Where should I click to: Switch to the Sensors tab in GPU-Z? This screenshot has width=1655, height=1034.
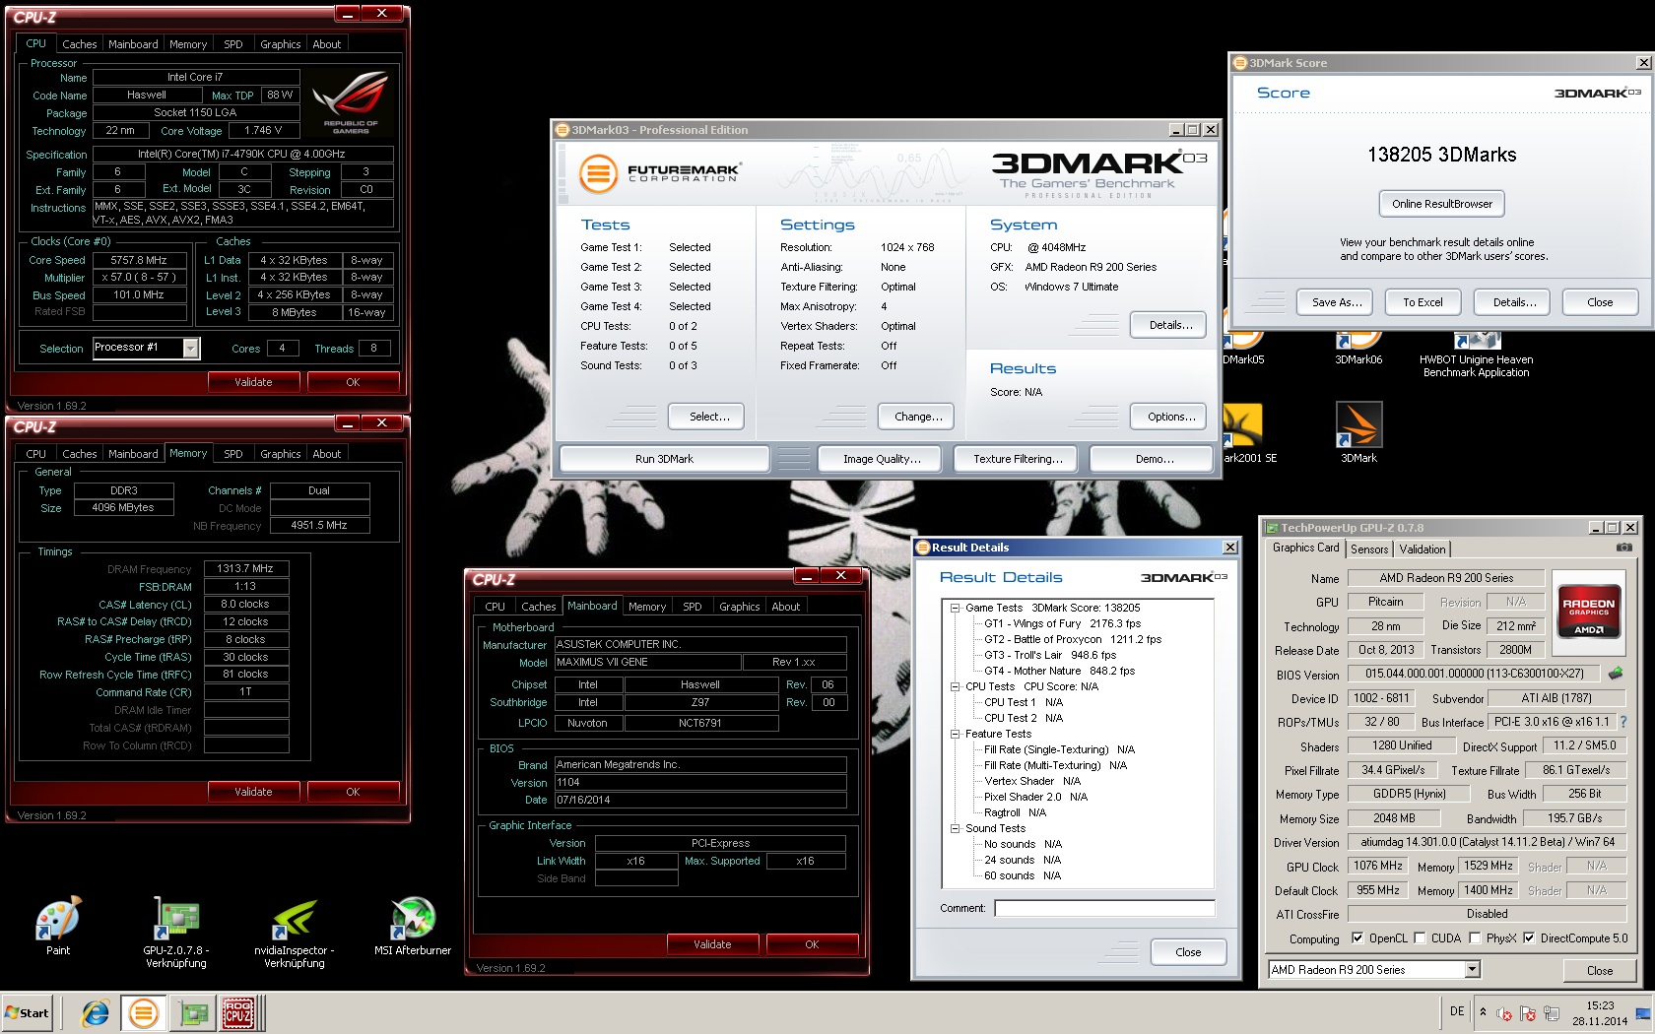tap(1369, 549)
